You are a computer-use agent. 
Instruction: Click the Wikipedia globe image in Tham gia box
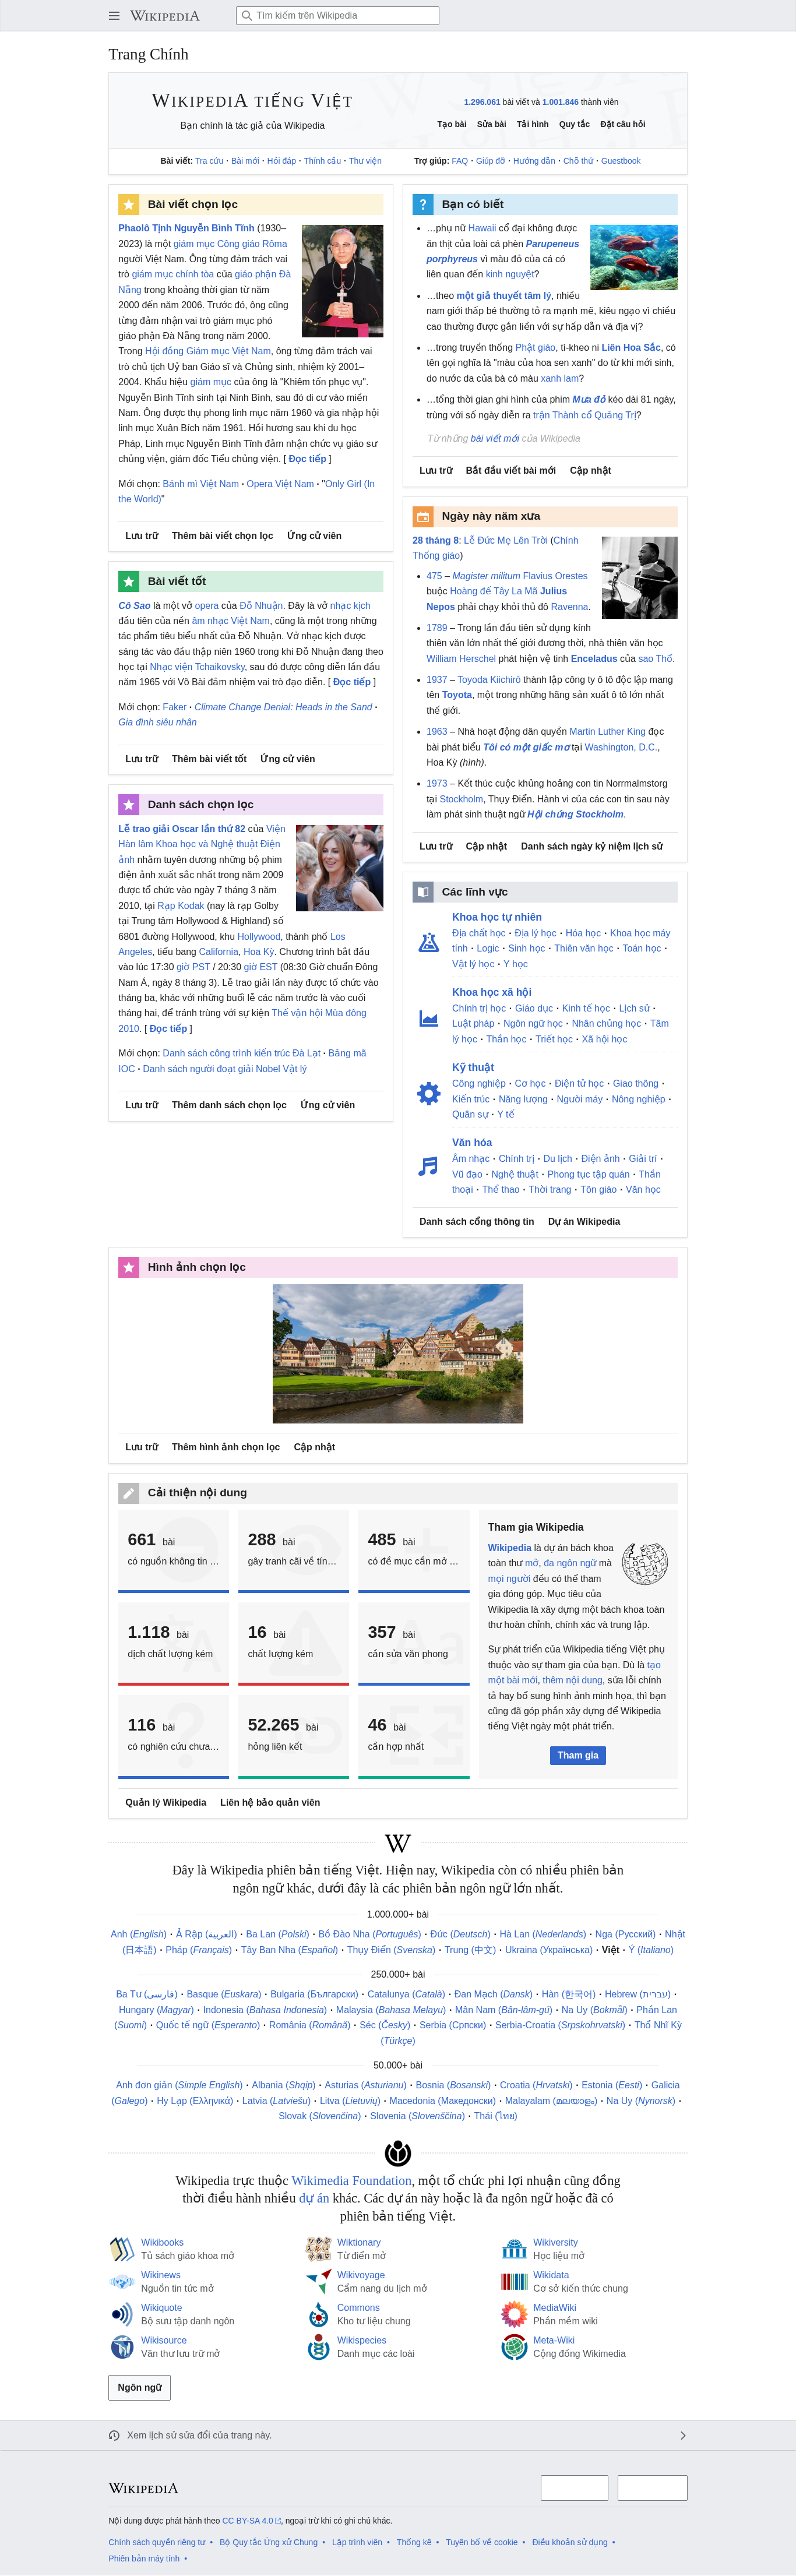(x=644, y=1563)
